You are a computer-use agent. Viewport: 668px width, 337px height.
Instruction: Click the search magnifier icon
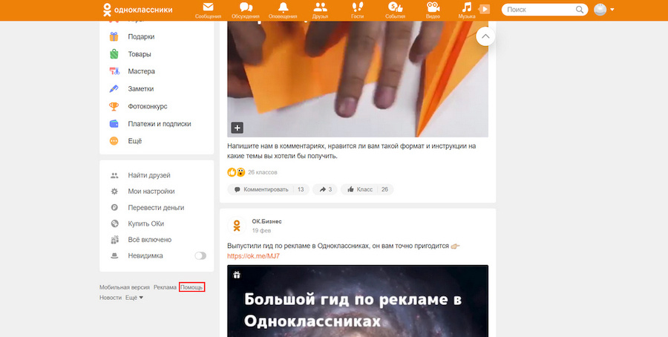click(580, 10)
